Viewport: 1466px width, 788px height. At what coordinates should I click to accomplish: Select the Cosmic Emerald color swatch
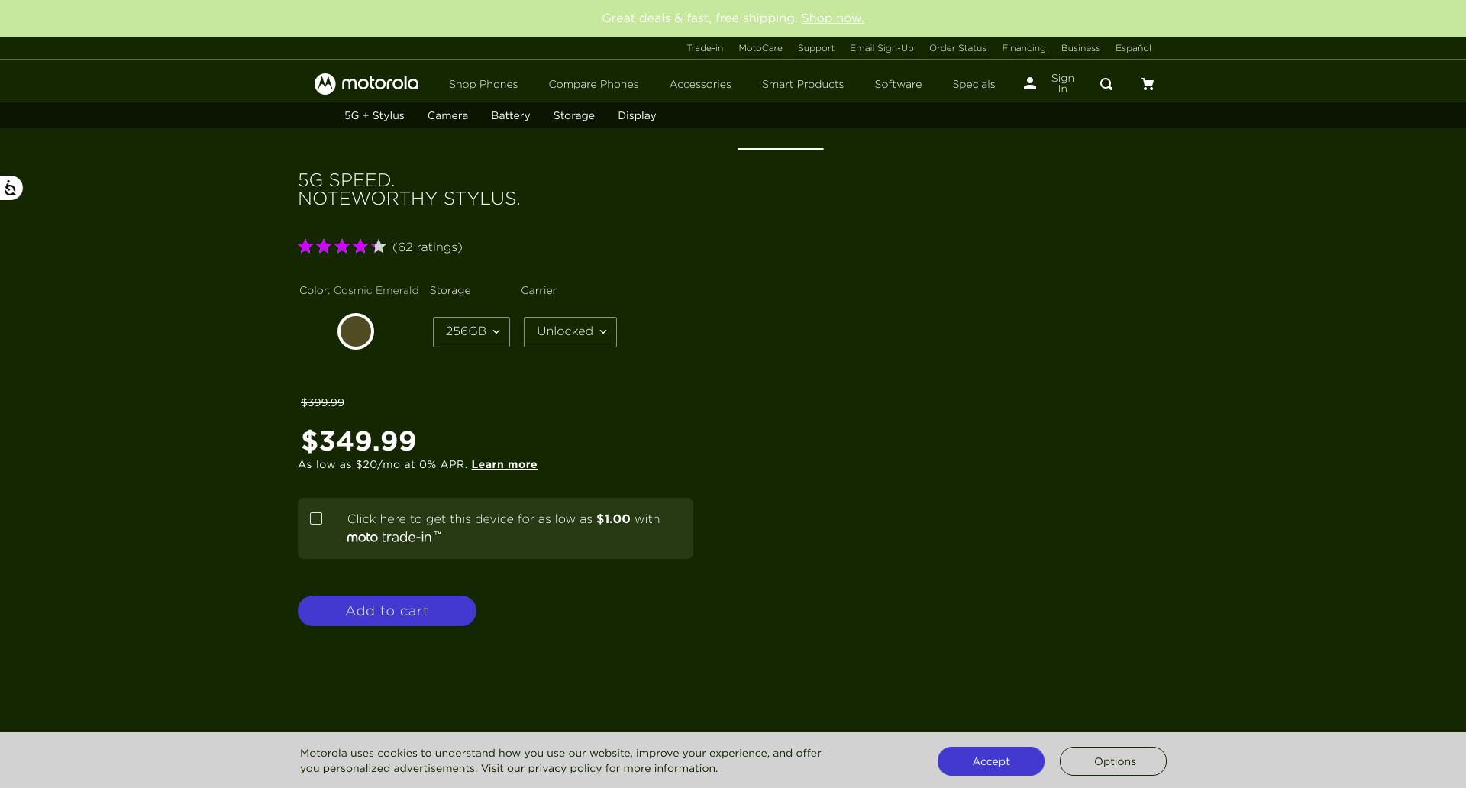(356, 331)
